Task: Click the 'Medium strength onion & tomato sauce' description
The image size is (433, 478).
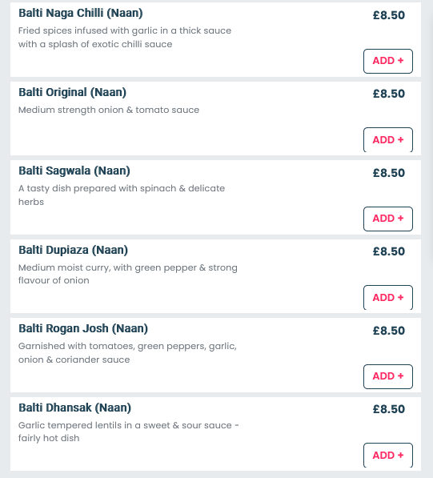Action: [x=109, y=110]
